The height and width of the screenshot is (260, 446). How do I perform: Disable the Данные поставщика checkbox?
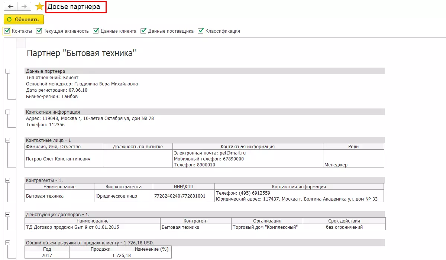coord(143,31)
